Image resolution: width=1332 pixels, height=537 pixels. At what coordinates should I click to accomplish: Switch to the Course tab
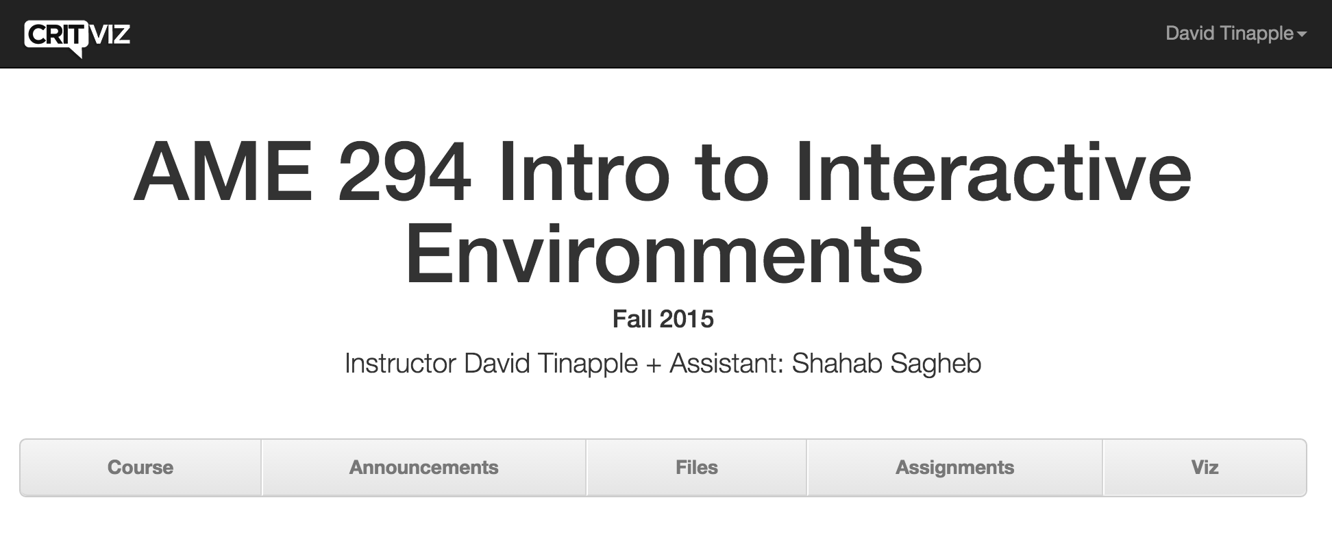coord(140,467)
